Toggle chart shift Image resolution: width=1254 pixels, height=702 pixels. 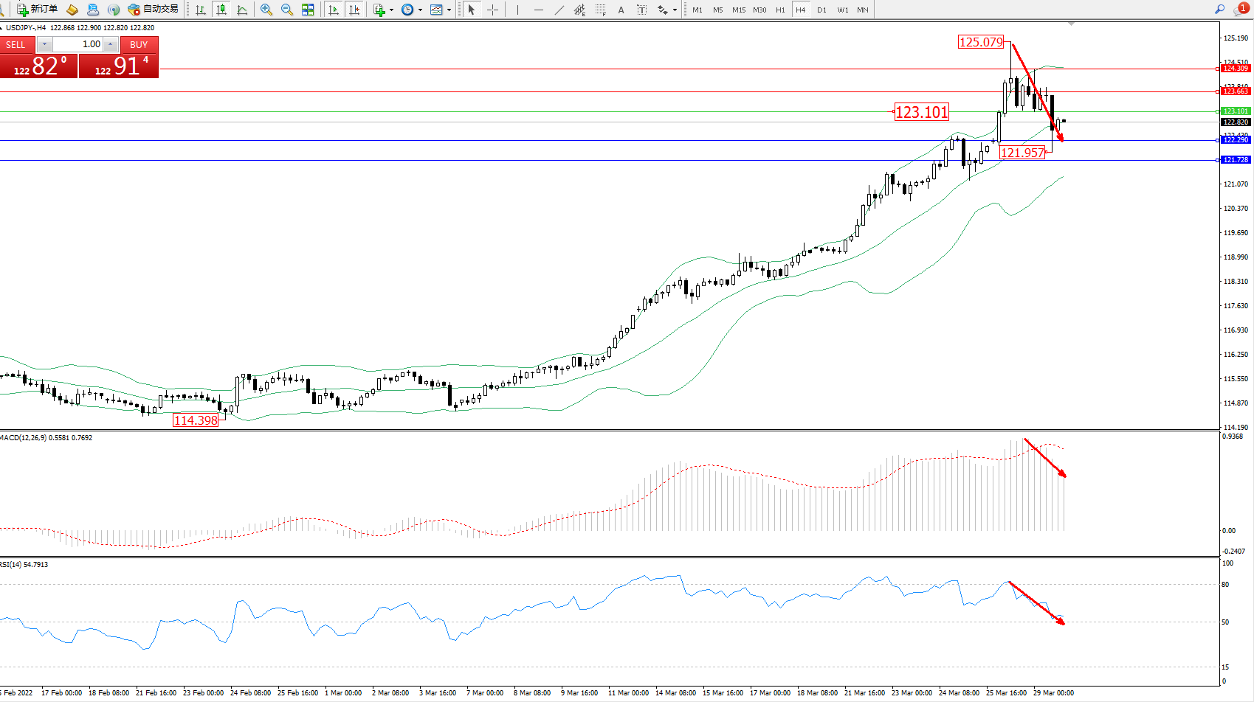[x=354, y=10]
